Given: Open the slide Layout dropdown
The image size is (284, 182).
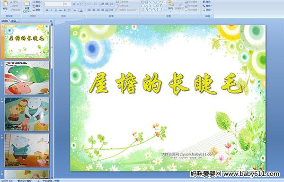Looking at the screenshot, I should click(37, 2).
